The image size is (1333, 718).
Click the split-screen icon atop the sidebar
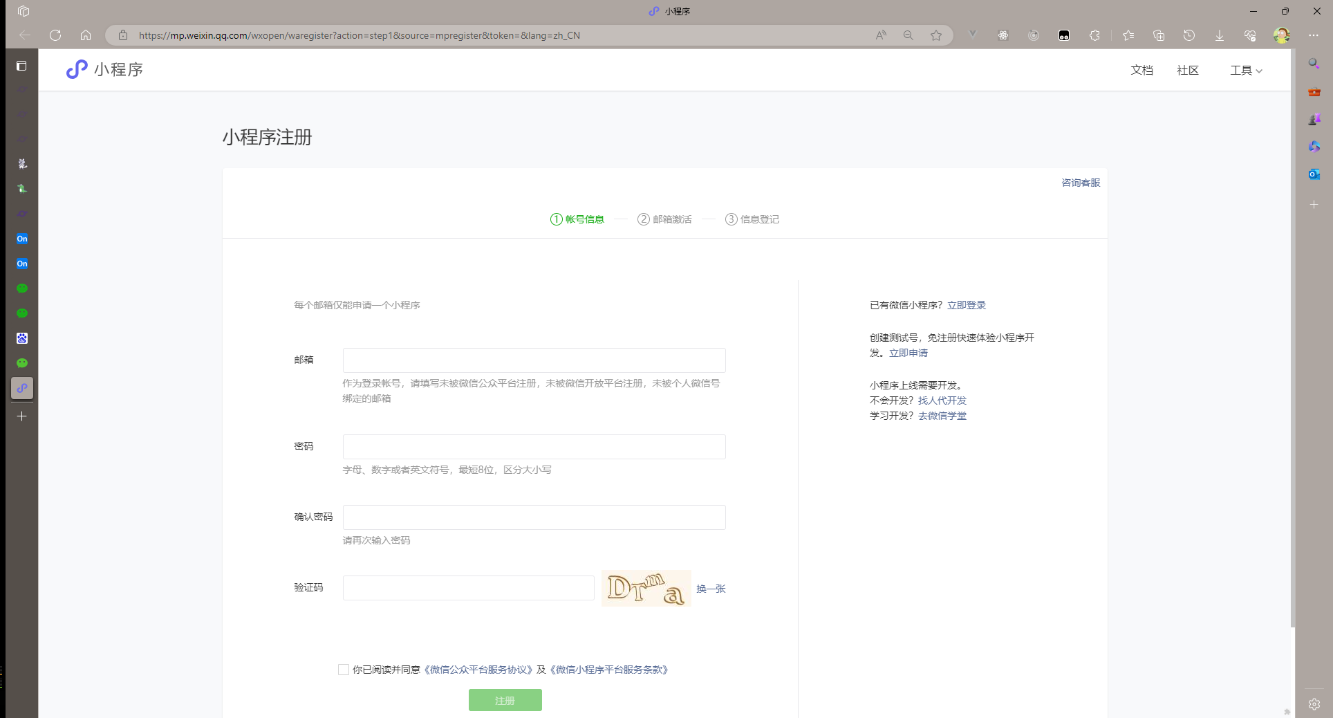tap(21, 66)
